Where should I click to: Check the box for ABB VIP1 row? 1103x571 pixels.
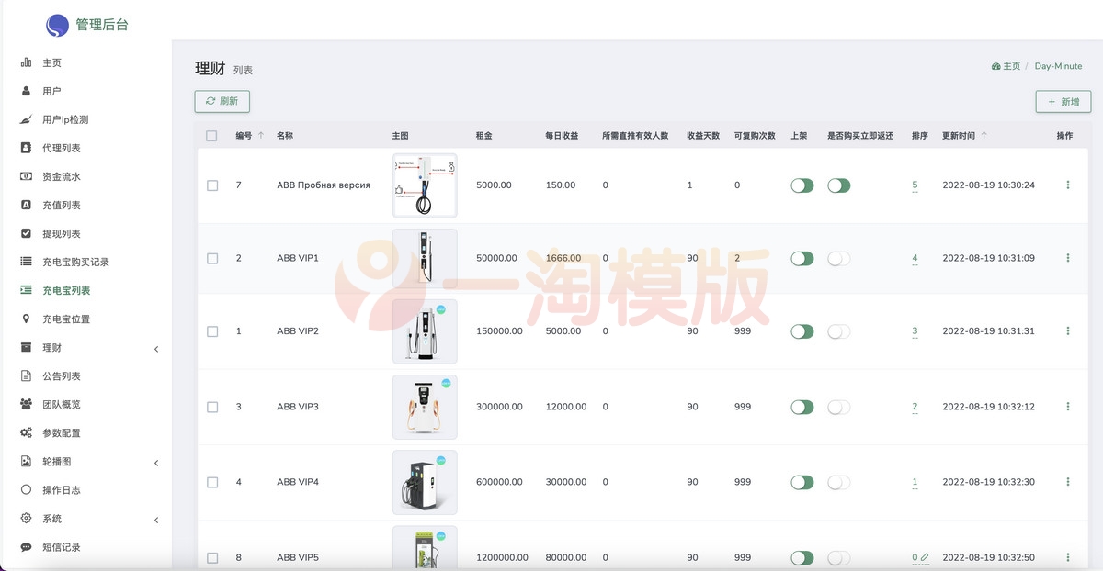(x=212, y=259)
